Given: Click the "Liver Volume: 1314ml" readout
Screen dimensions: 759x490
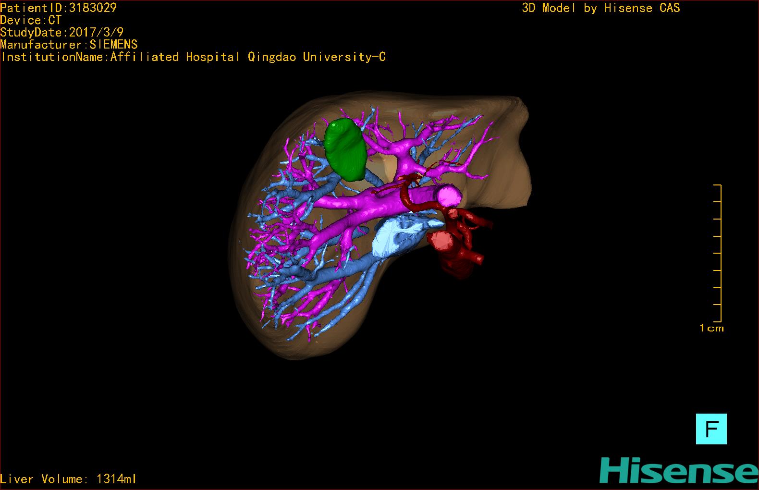Looking at the screenshot, I should point(69,479).
